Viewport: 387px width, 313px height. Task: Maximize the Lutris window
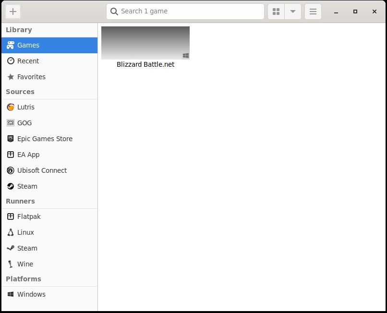coord(355,12)
